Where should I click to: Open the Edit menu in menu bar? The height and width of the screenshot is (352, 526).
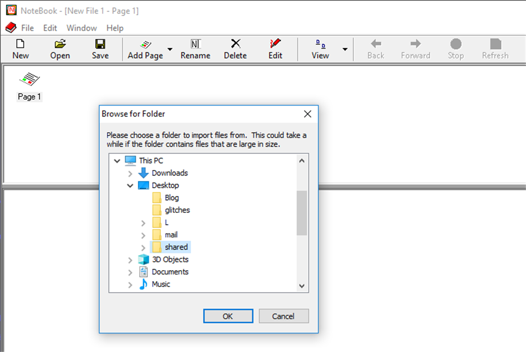50,28
